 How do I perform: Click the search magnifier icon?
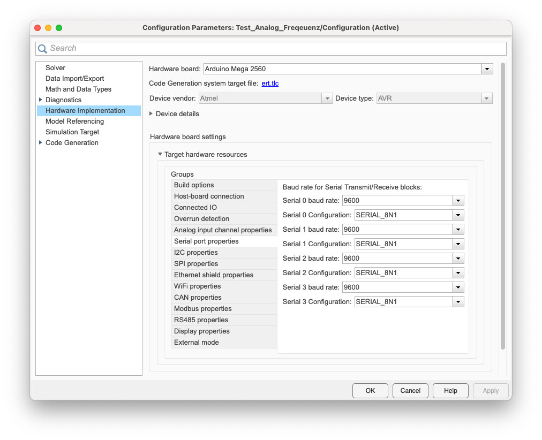pyautogui.click(x=42, y=48)
